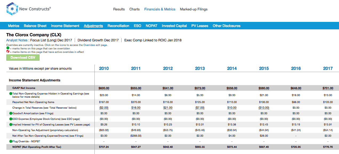Screen dimensions: 339x154
Task: Click GAAP Net Income value $558.00
Action: [x=232, y=88]
